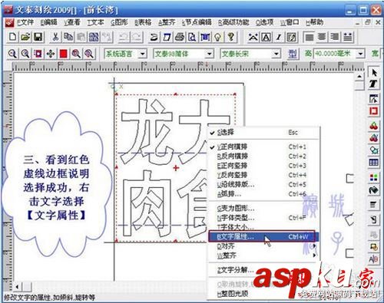Choose E正向竖排 from context menu

pyautogui.click(x=263, y=166)
